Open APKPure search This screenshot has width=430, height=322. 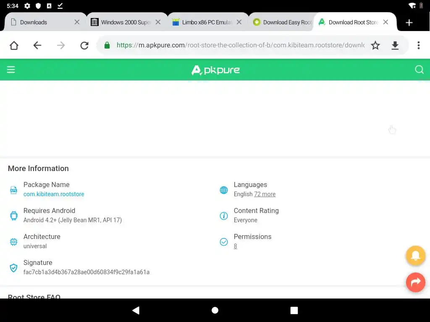(420, 70)
